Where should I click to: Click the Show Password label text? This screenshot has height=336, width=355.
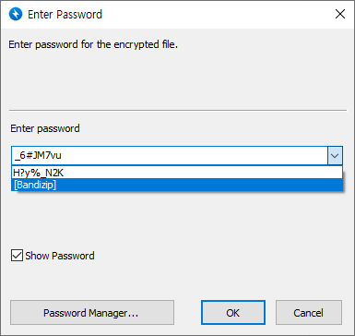coord(60,256)
